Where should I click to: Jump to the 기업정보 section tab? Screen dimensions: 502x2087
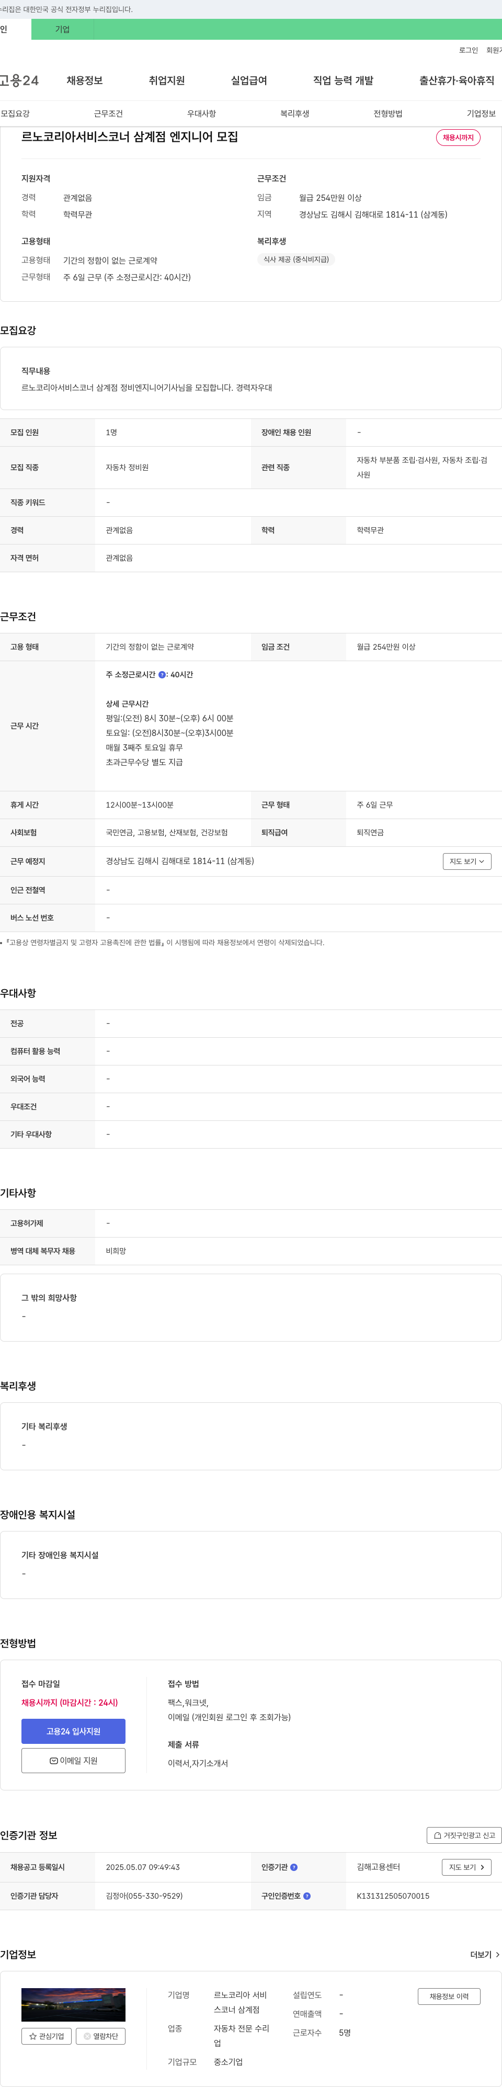point(481,114)
